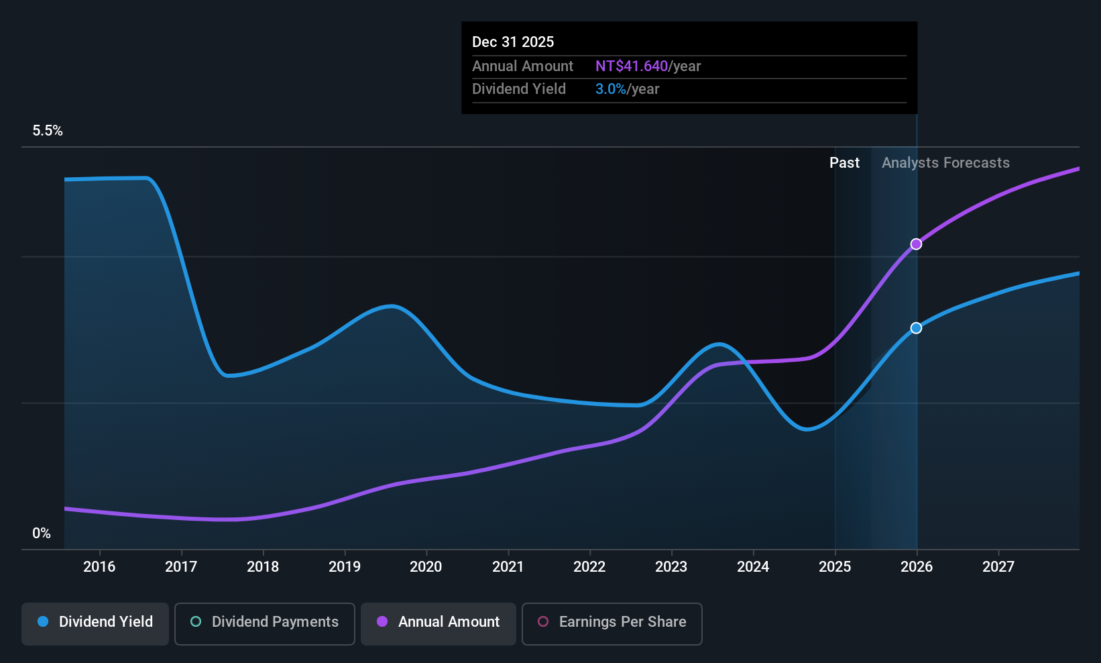
Task: Click the pink circle in Earnings Per Share legend
Action: coord(543,621)
